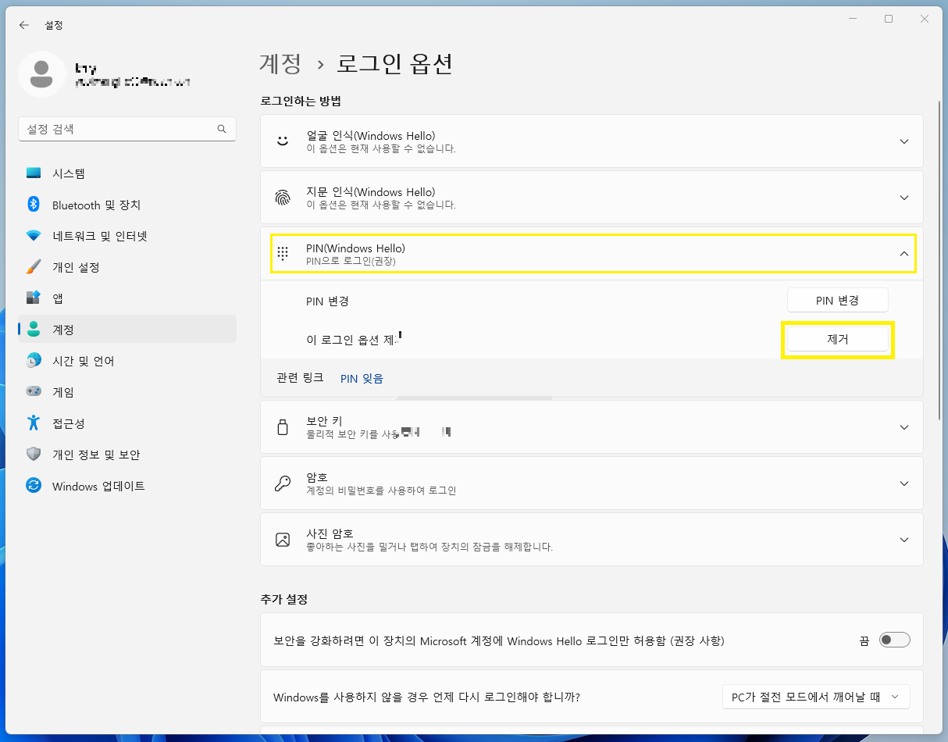Open 시간 및 언어 settings
This screenshot has width=948, height=742.
tap(127, 361)
